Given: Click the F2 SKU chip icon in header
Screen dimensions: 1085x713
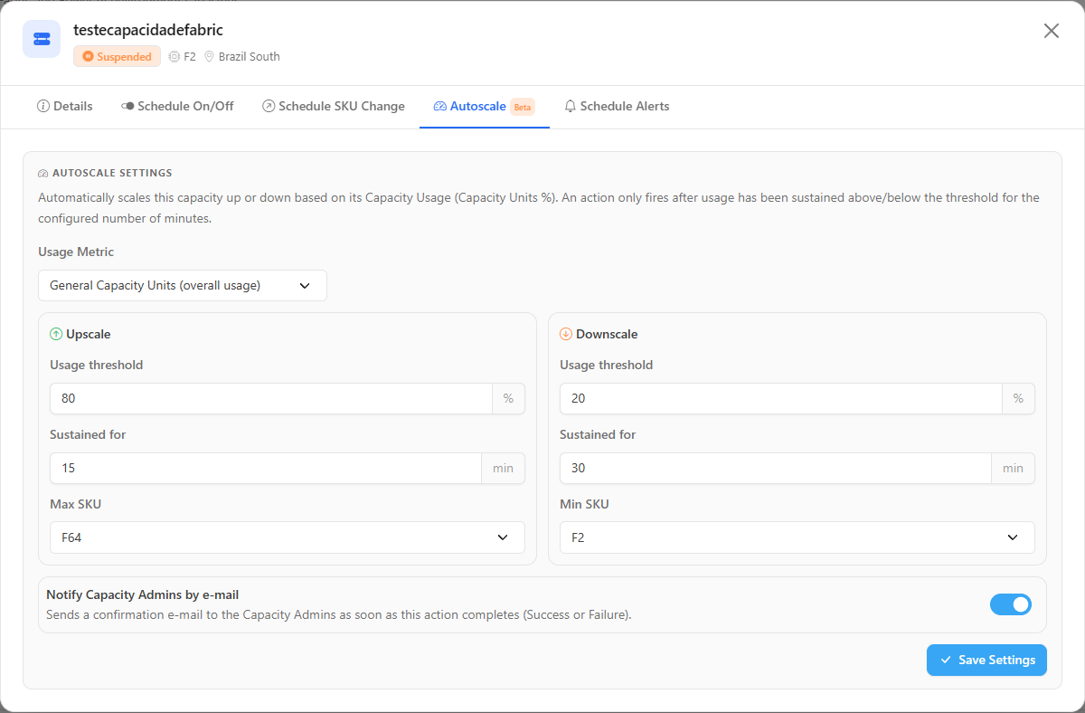Looking at the screenshot, I should point(175,56).
